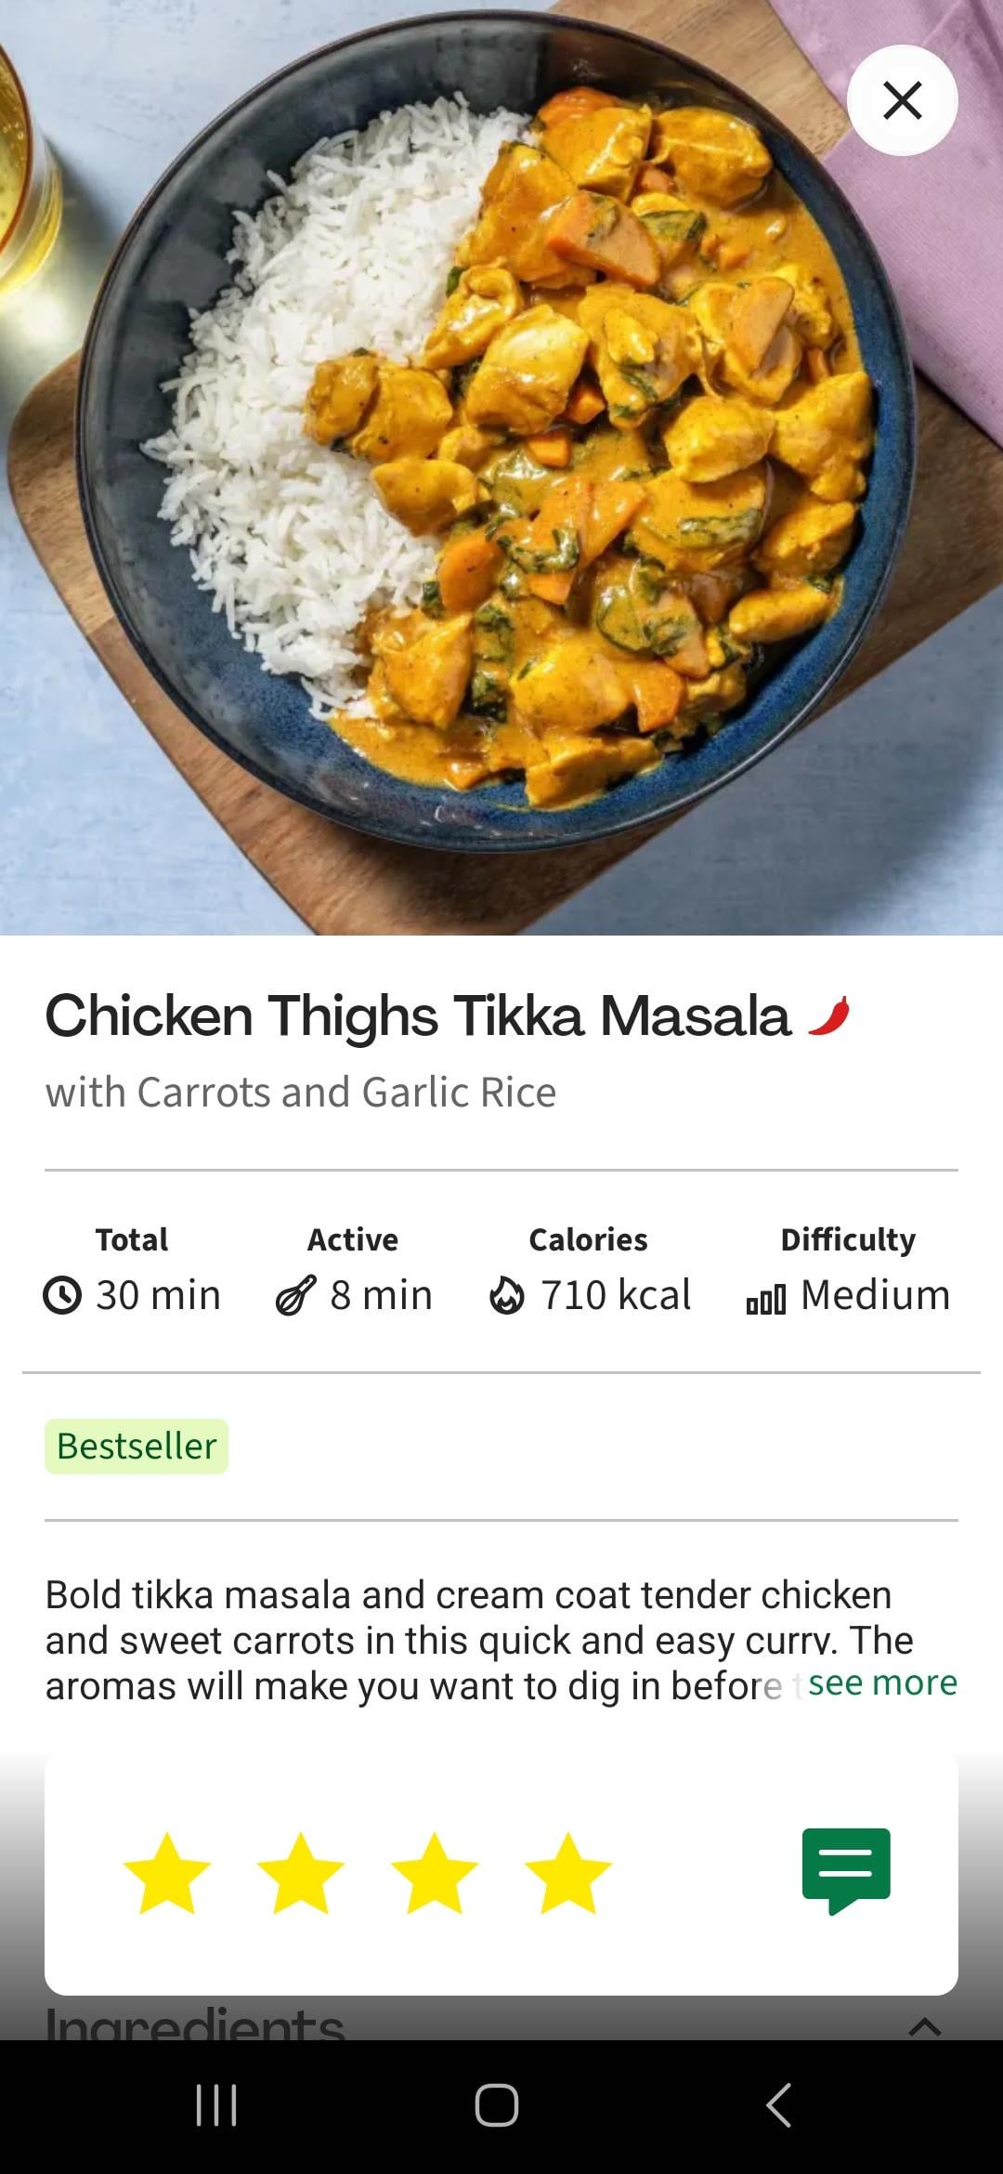Close the recipe detail view
The image size is (1003, 2174).
tap(902, 100)
